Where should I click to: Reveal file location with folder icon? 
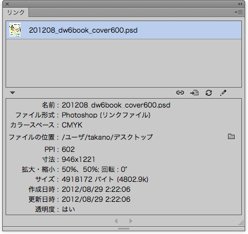pos(231,136)
